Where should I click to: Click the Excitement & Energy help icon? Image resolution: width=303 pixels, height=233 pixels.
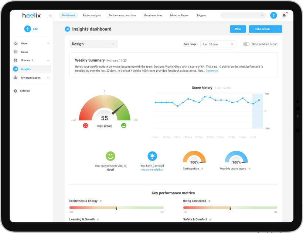point(101,201)
